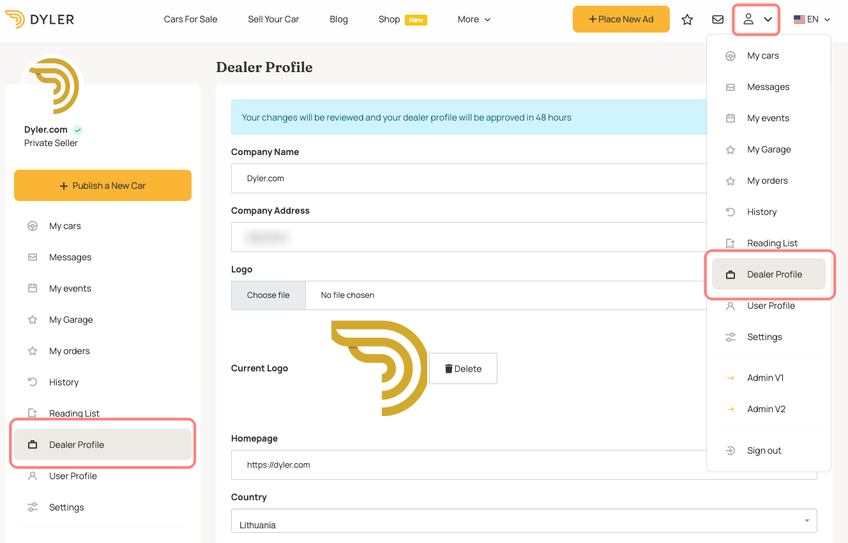This screenshot has width=848, height=543.
Task: Click person icon beside sidebar User Profile
Action: (33, 476)
